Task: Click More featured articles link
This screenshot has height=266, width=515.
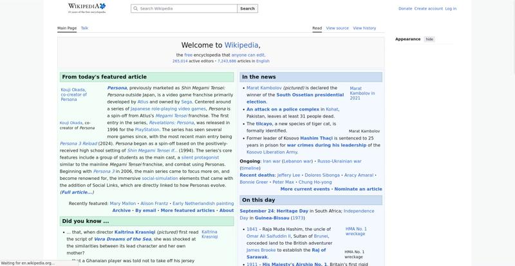Action: (187, 211)
